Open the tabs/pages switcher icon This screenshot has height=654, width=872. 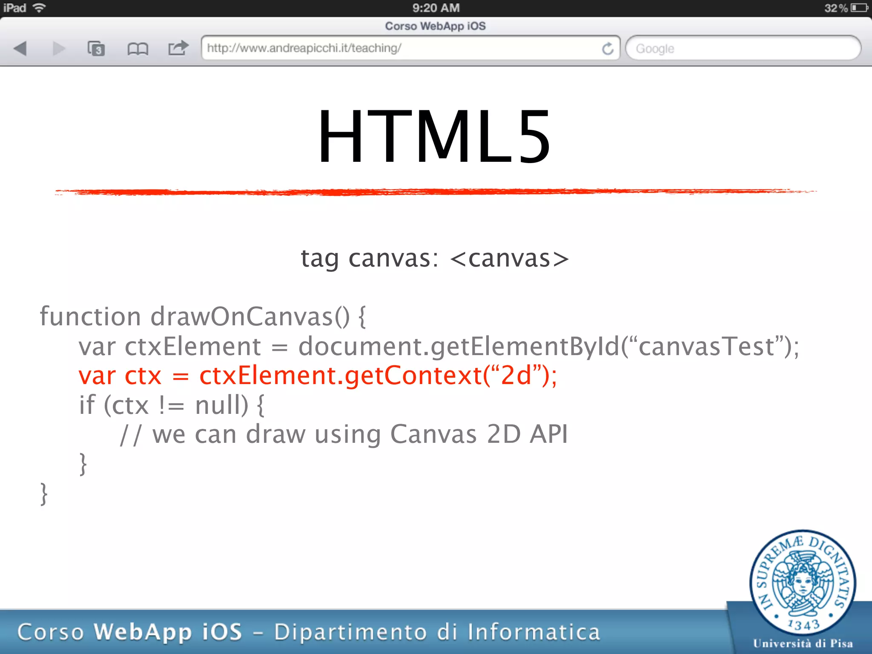(x=96, y=49)
